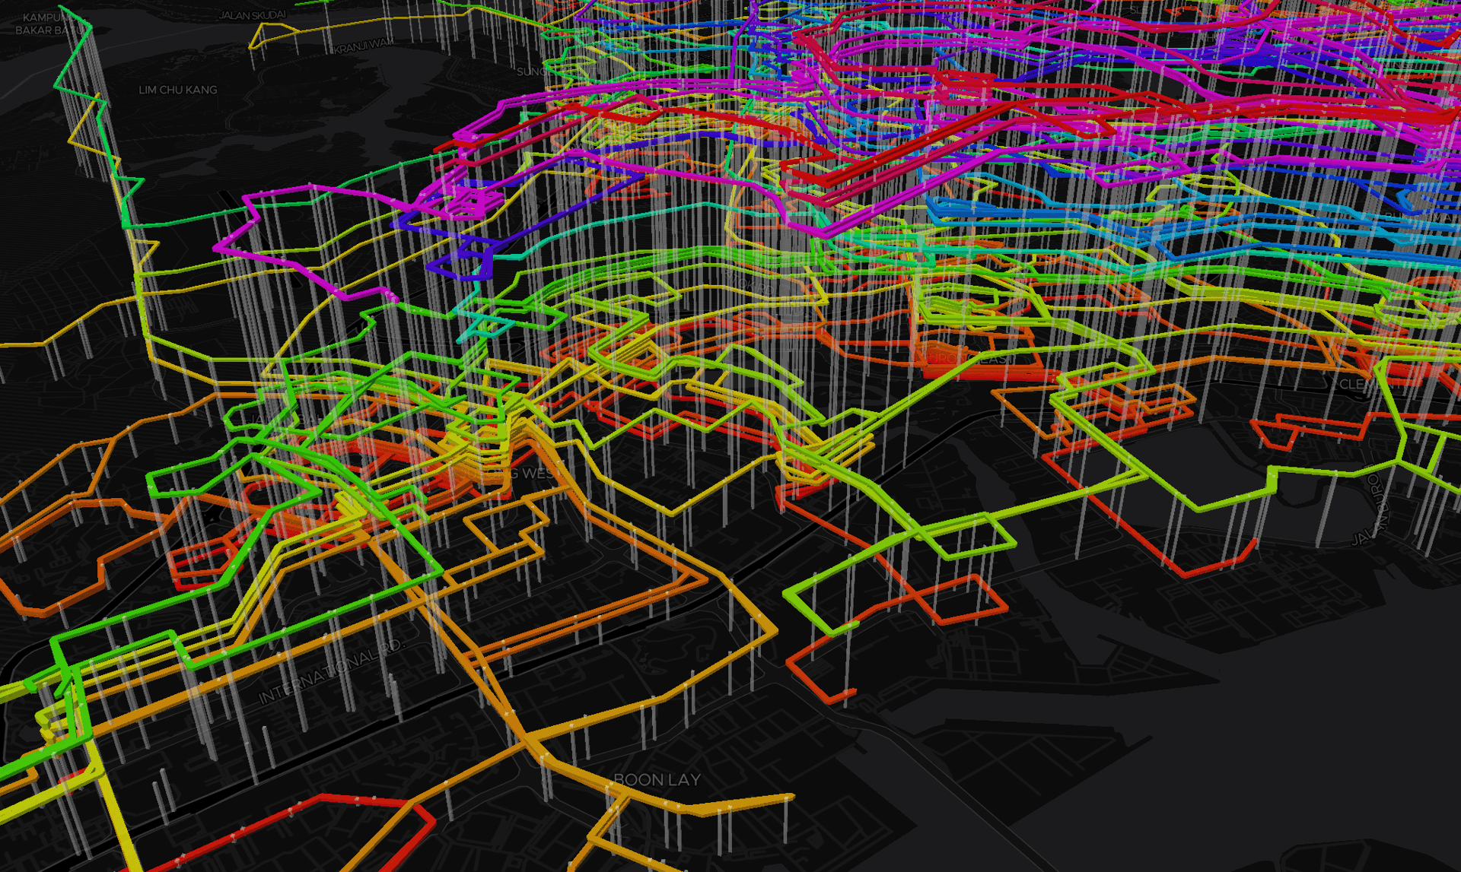Select the INTERNATIONAL RD. road label
This screenshot has width=1461, height=872.
tap(332, 672)
